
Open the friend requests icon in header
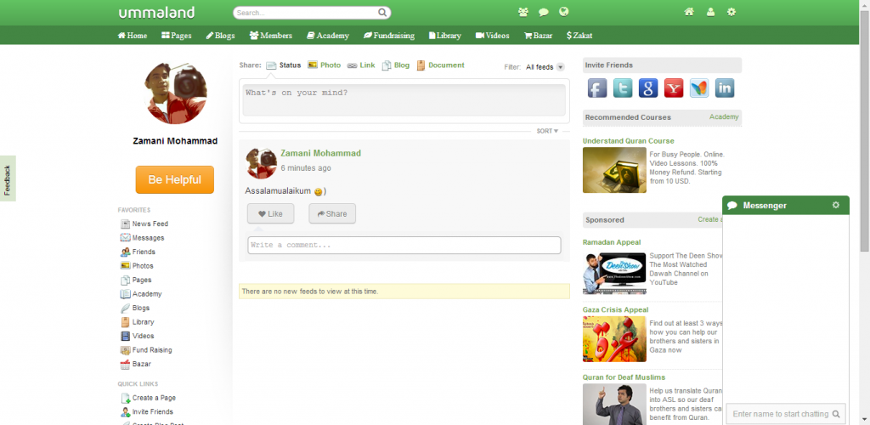[523, 13]
